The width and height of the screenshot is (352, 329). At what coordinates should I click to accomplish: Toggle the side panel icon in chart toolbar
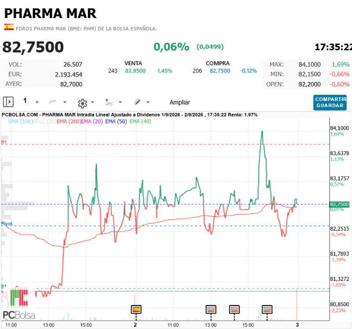coord(8,102)
